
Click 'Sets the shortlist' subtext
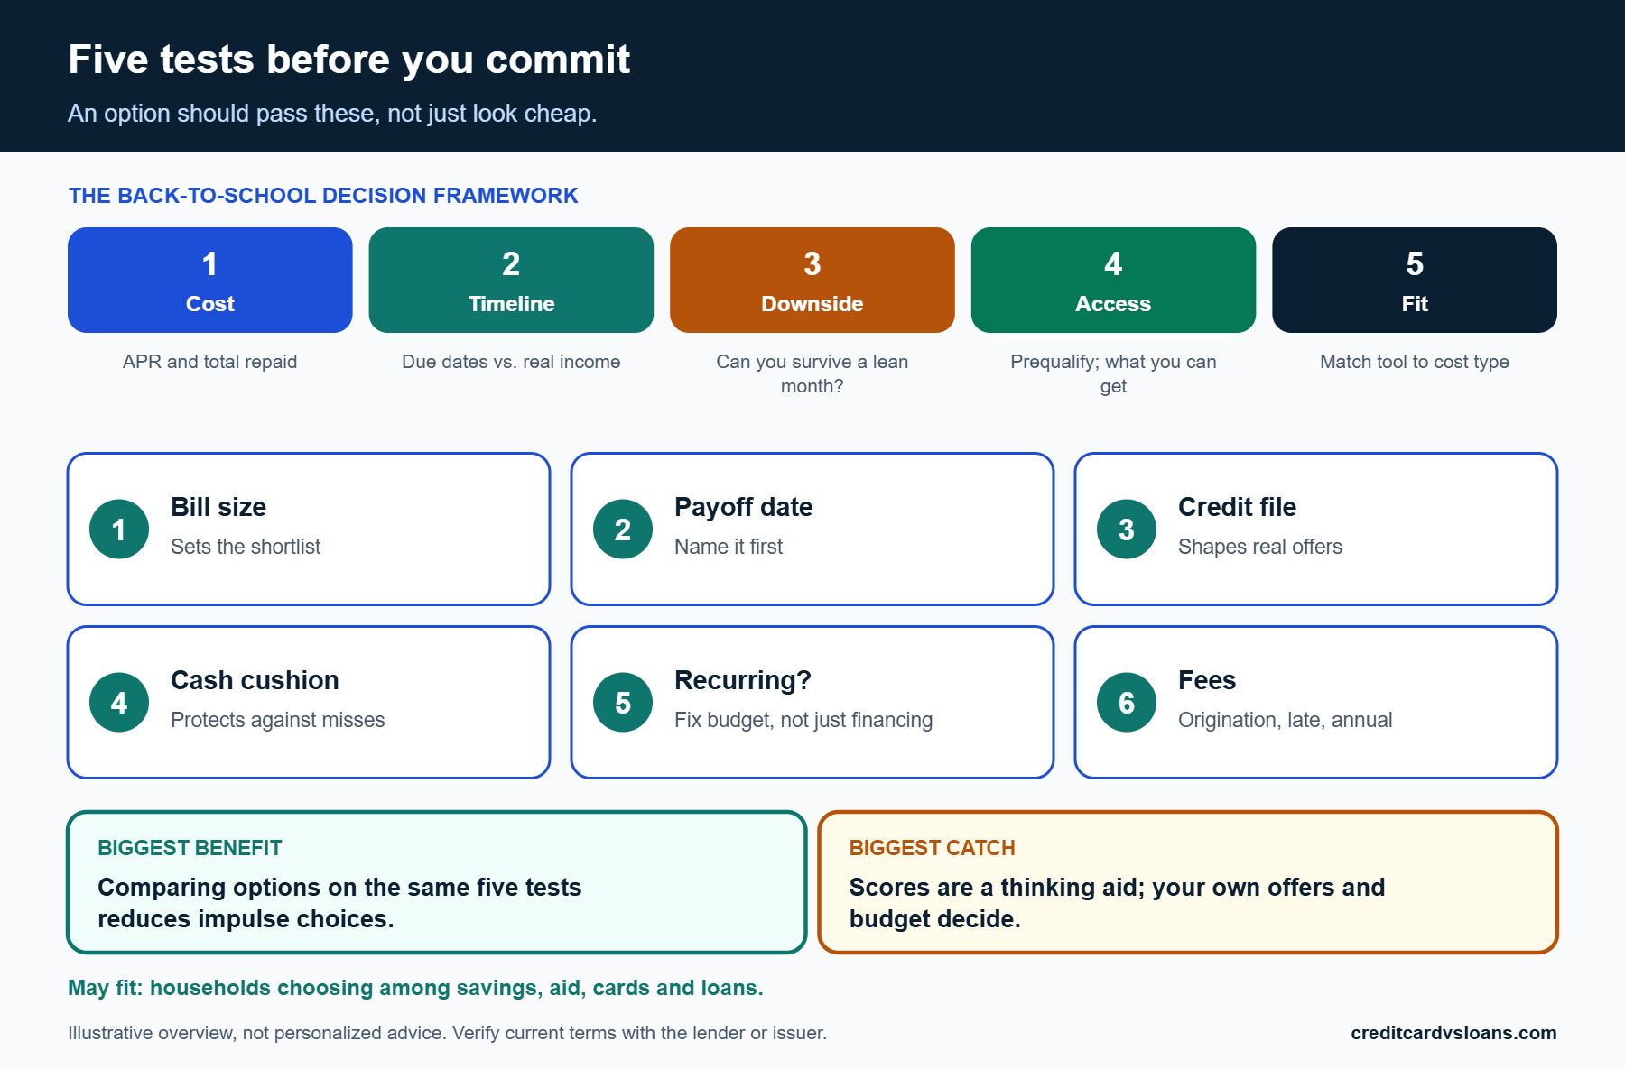tap(246, 547)
